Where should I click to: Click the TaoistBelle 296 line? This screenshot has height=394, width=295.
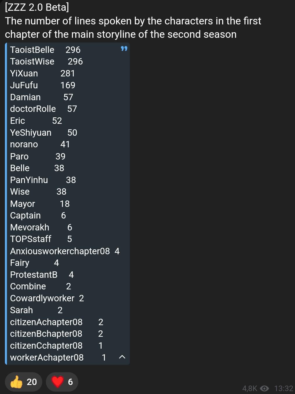45,50
